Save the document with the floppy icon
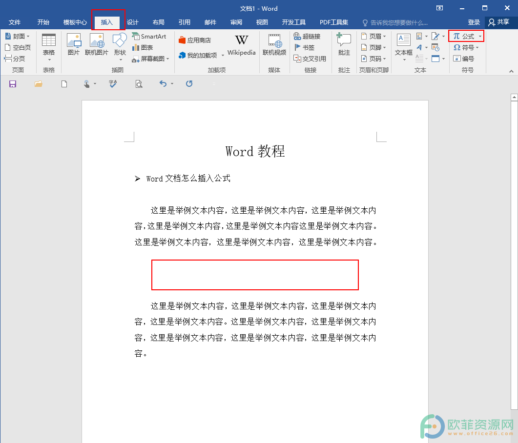The image size is (518, 443). pos(13,84)
